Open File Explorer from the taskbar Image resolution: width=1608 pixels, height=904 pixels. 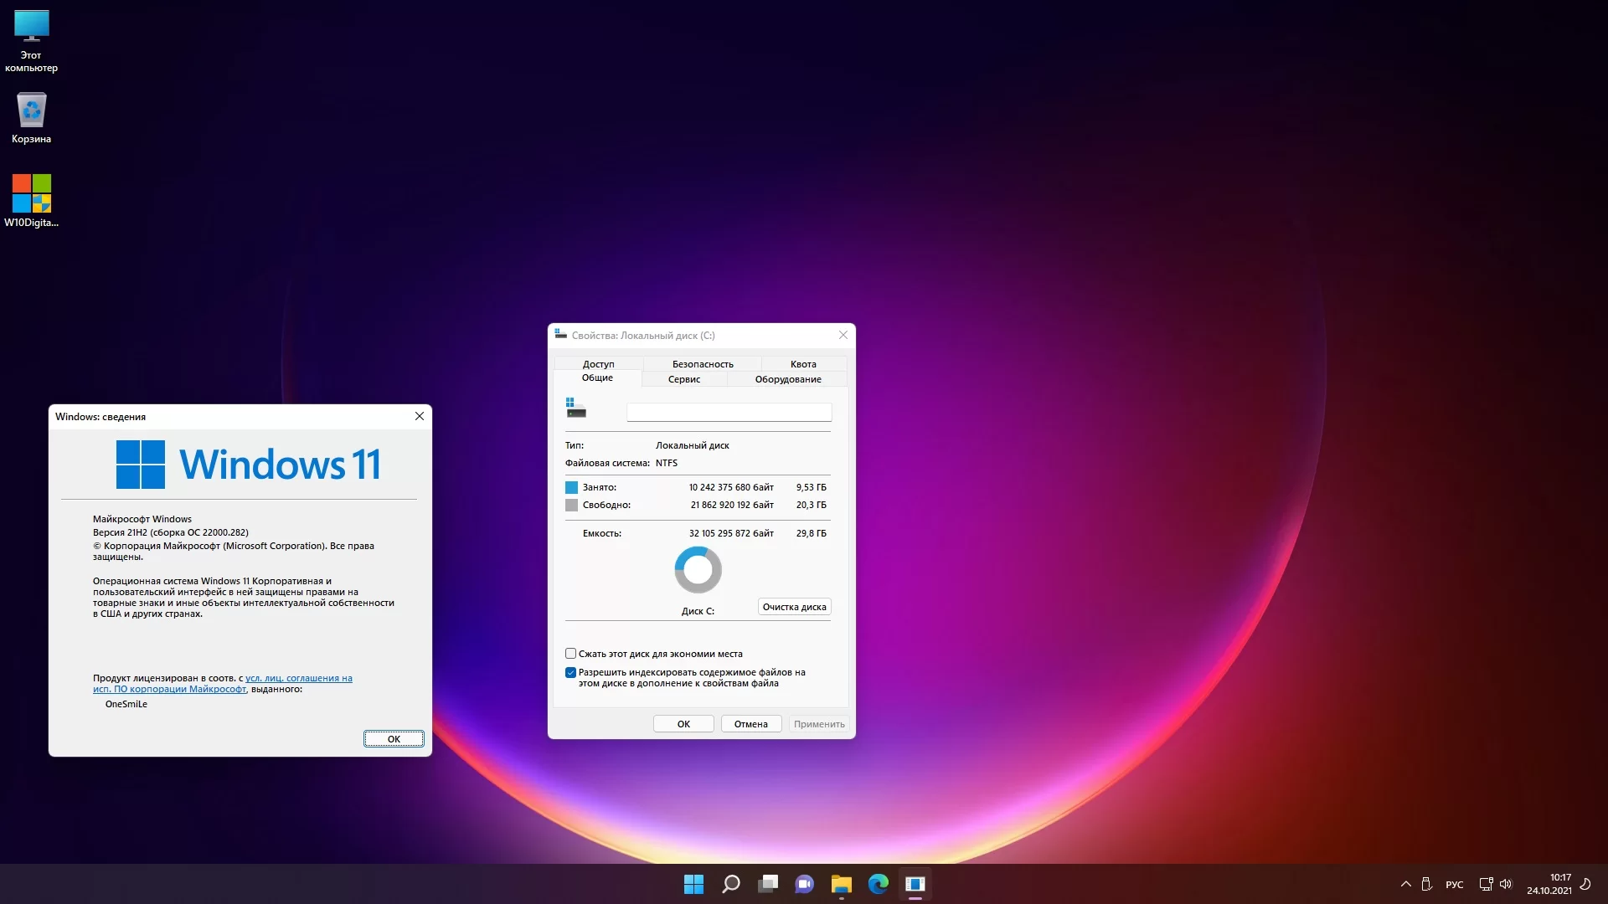[841, 884]
